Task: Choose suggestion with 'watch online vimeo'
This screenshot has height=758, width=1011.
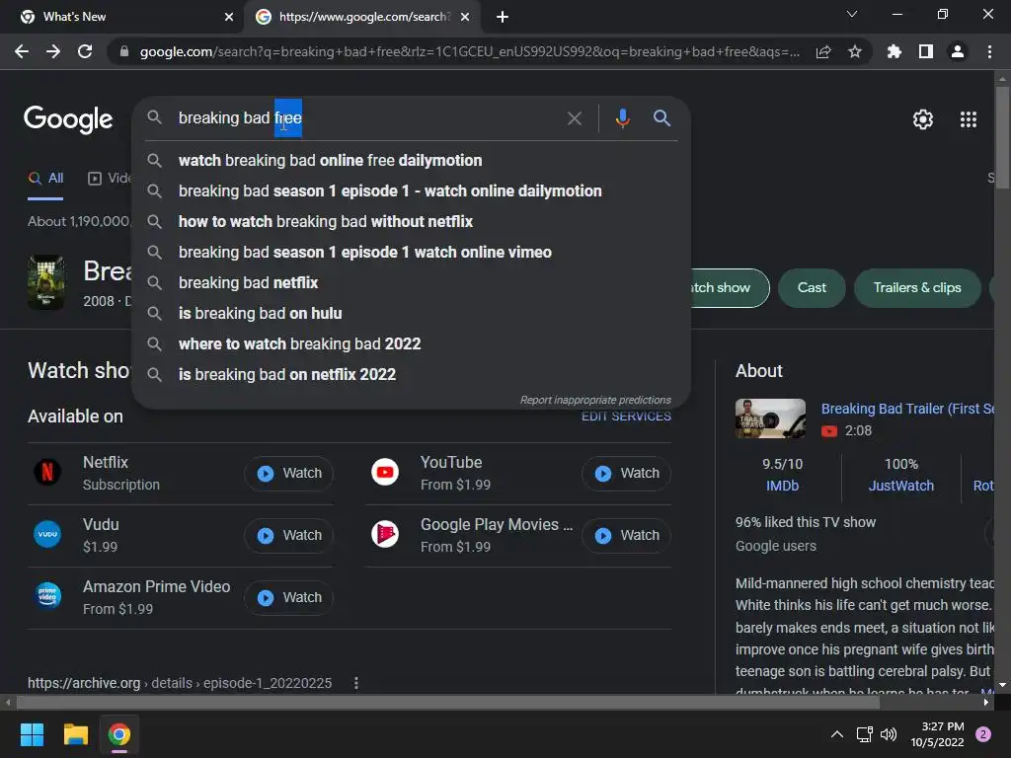Action: 411,252
